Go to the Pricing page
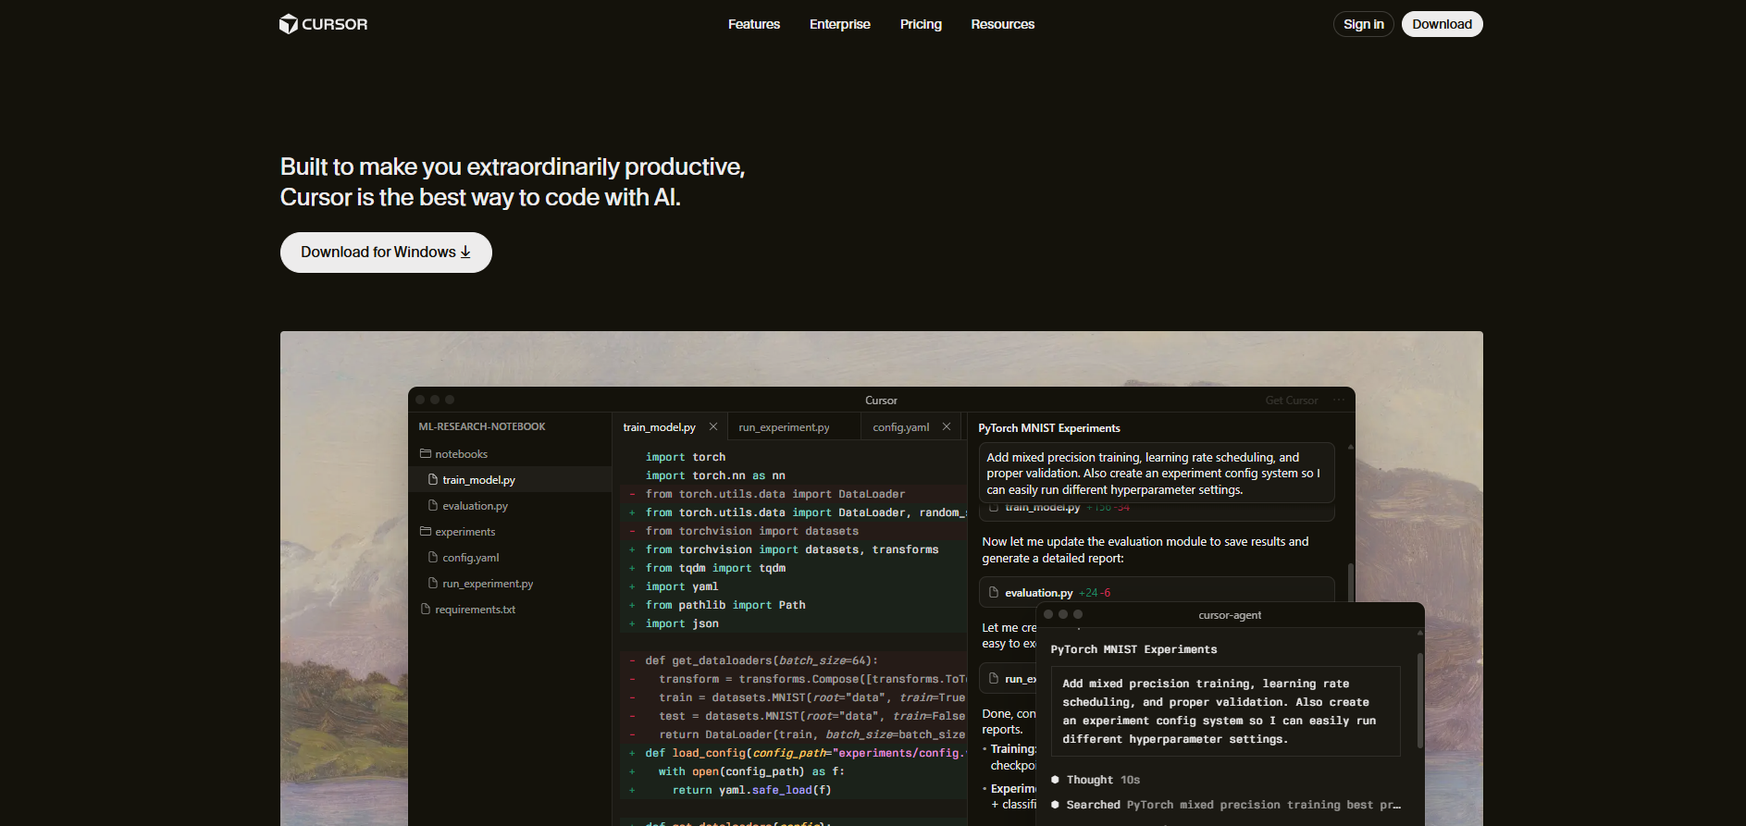The width and height of the screenshot is (1746, 826). pos(921,24)
